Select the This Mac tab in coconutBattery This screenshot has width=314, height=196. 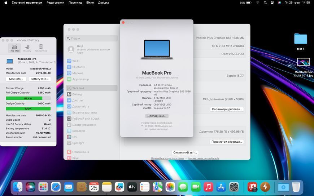tap(14, 48)
